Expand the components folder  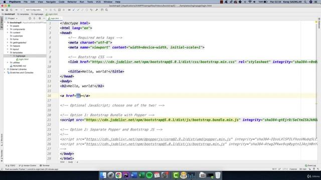[x=8, y=29]
